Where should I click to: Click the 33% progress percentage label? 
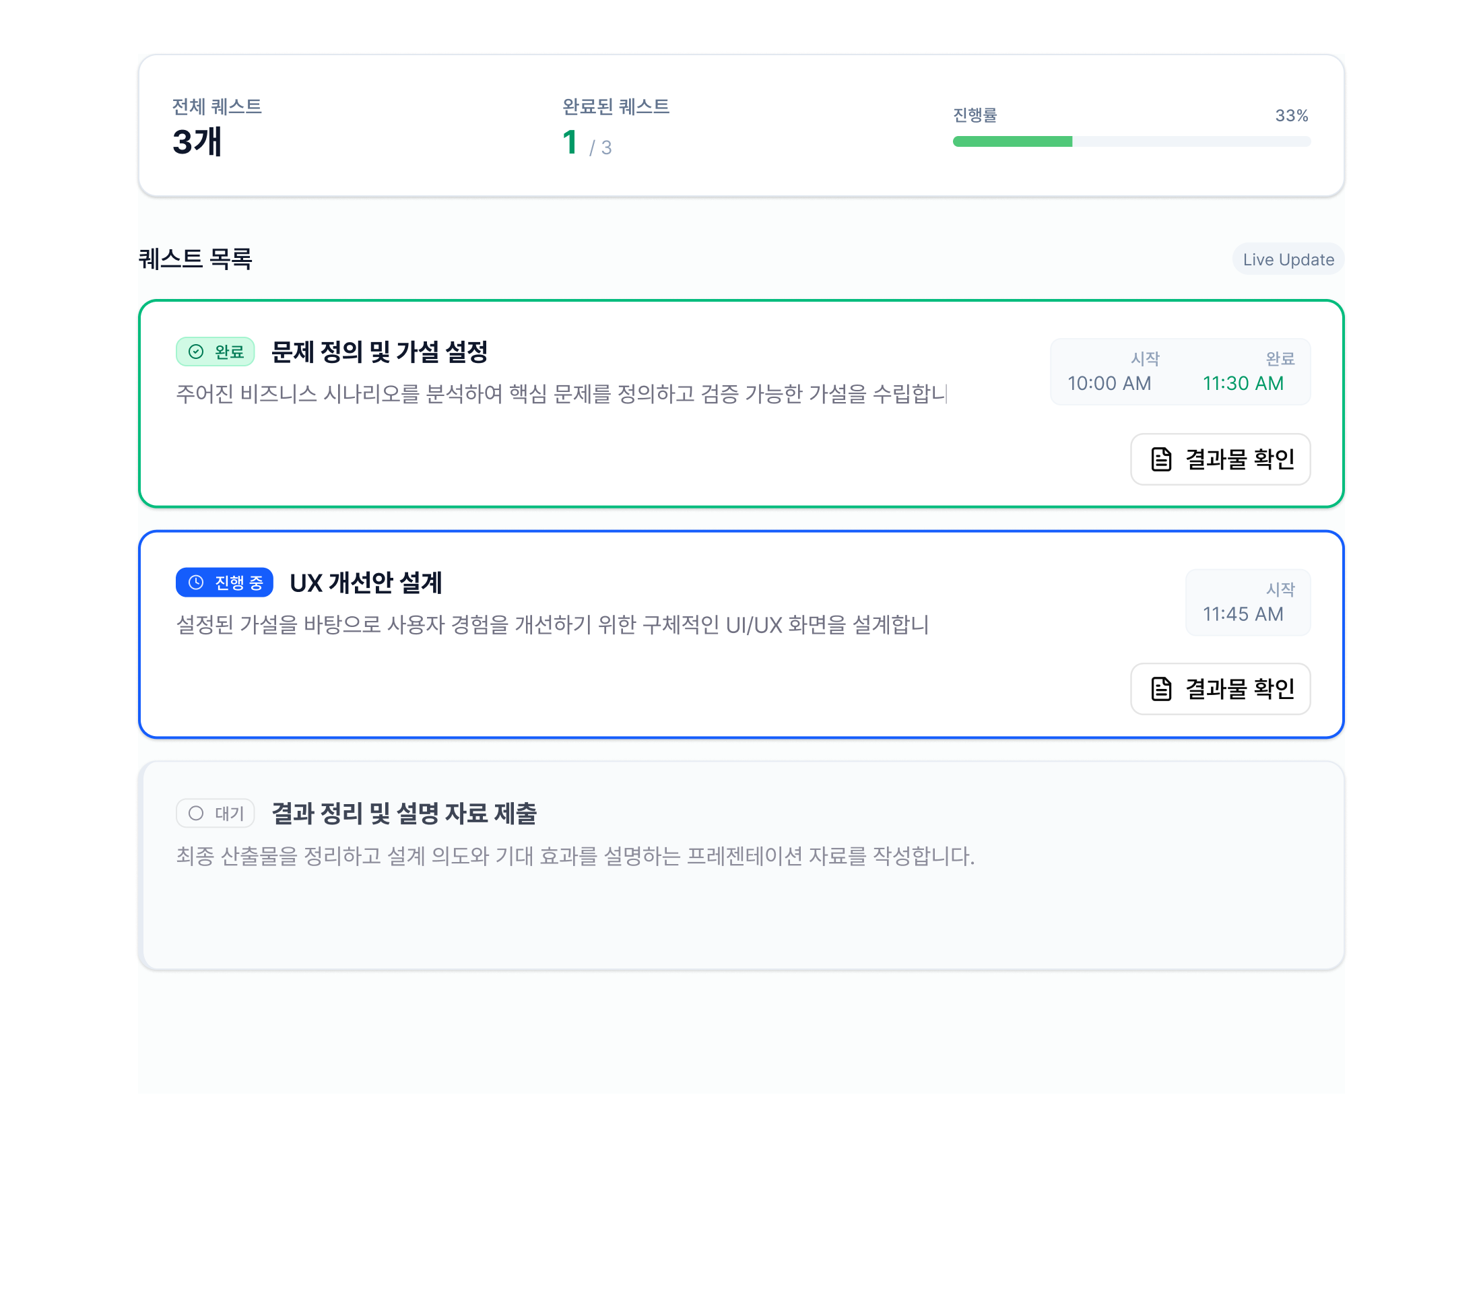(1291, 116)
